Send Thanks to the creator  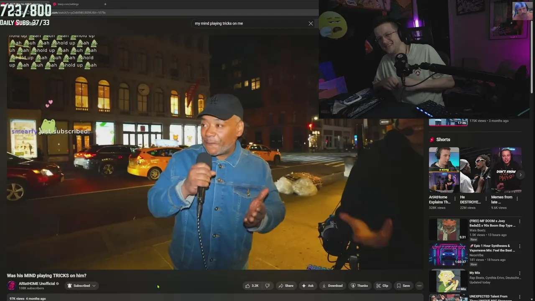point(359,286)
